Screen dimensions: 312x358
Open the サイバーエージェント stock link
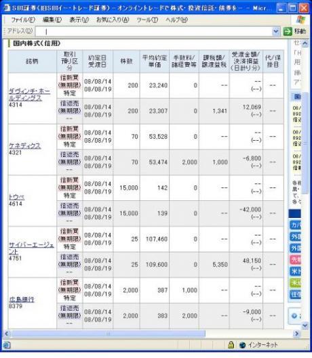[31, 248]
